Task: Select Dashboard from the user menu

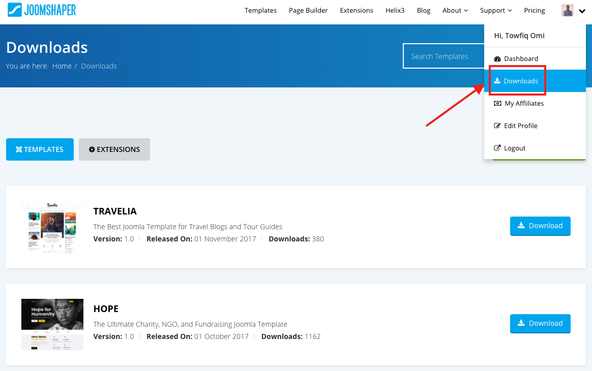Action: click(535, 58)
